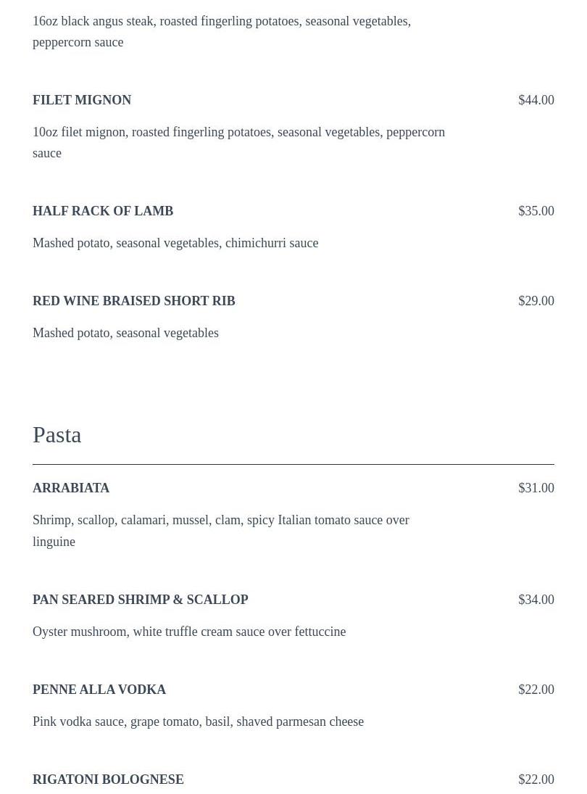Viewport: 587px width, 794px height.
Task: Click the $35.00 lamb price
Action: click(536, 211)
